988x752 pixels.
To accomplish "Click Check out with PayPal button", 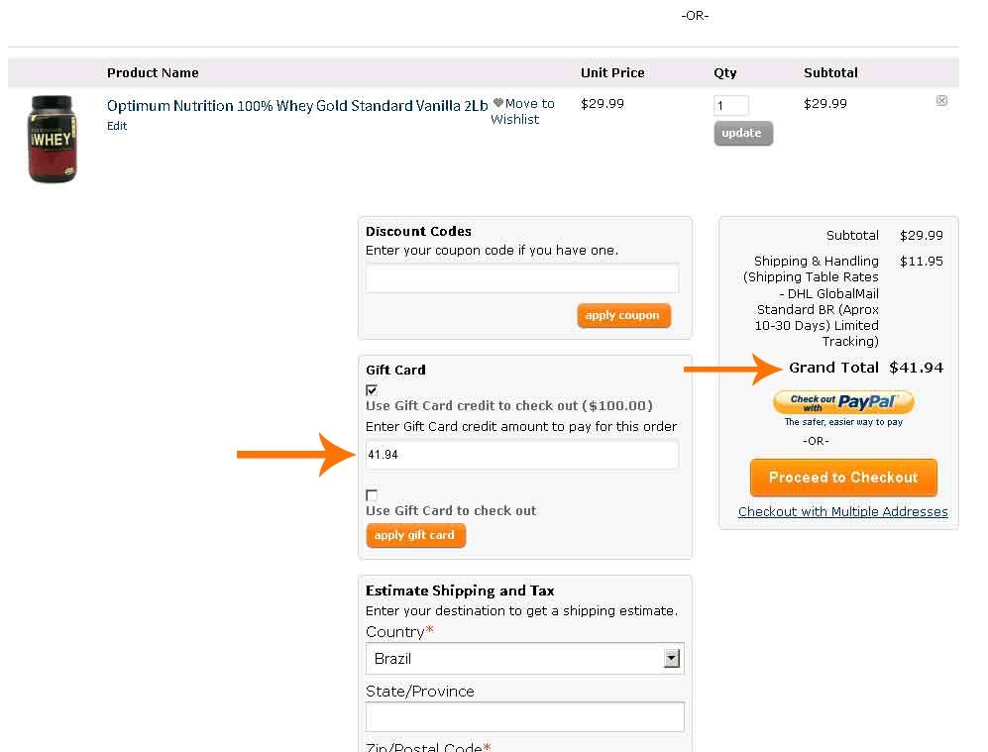I will click(843, 402).
